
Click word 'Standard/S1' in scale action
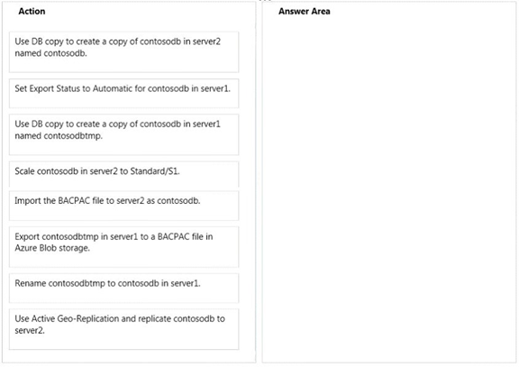click(154, 171)
